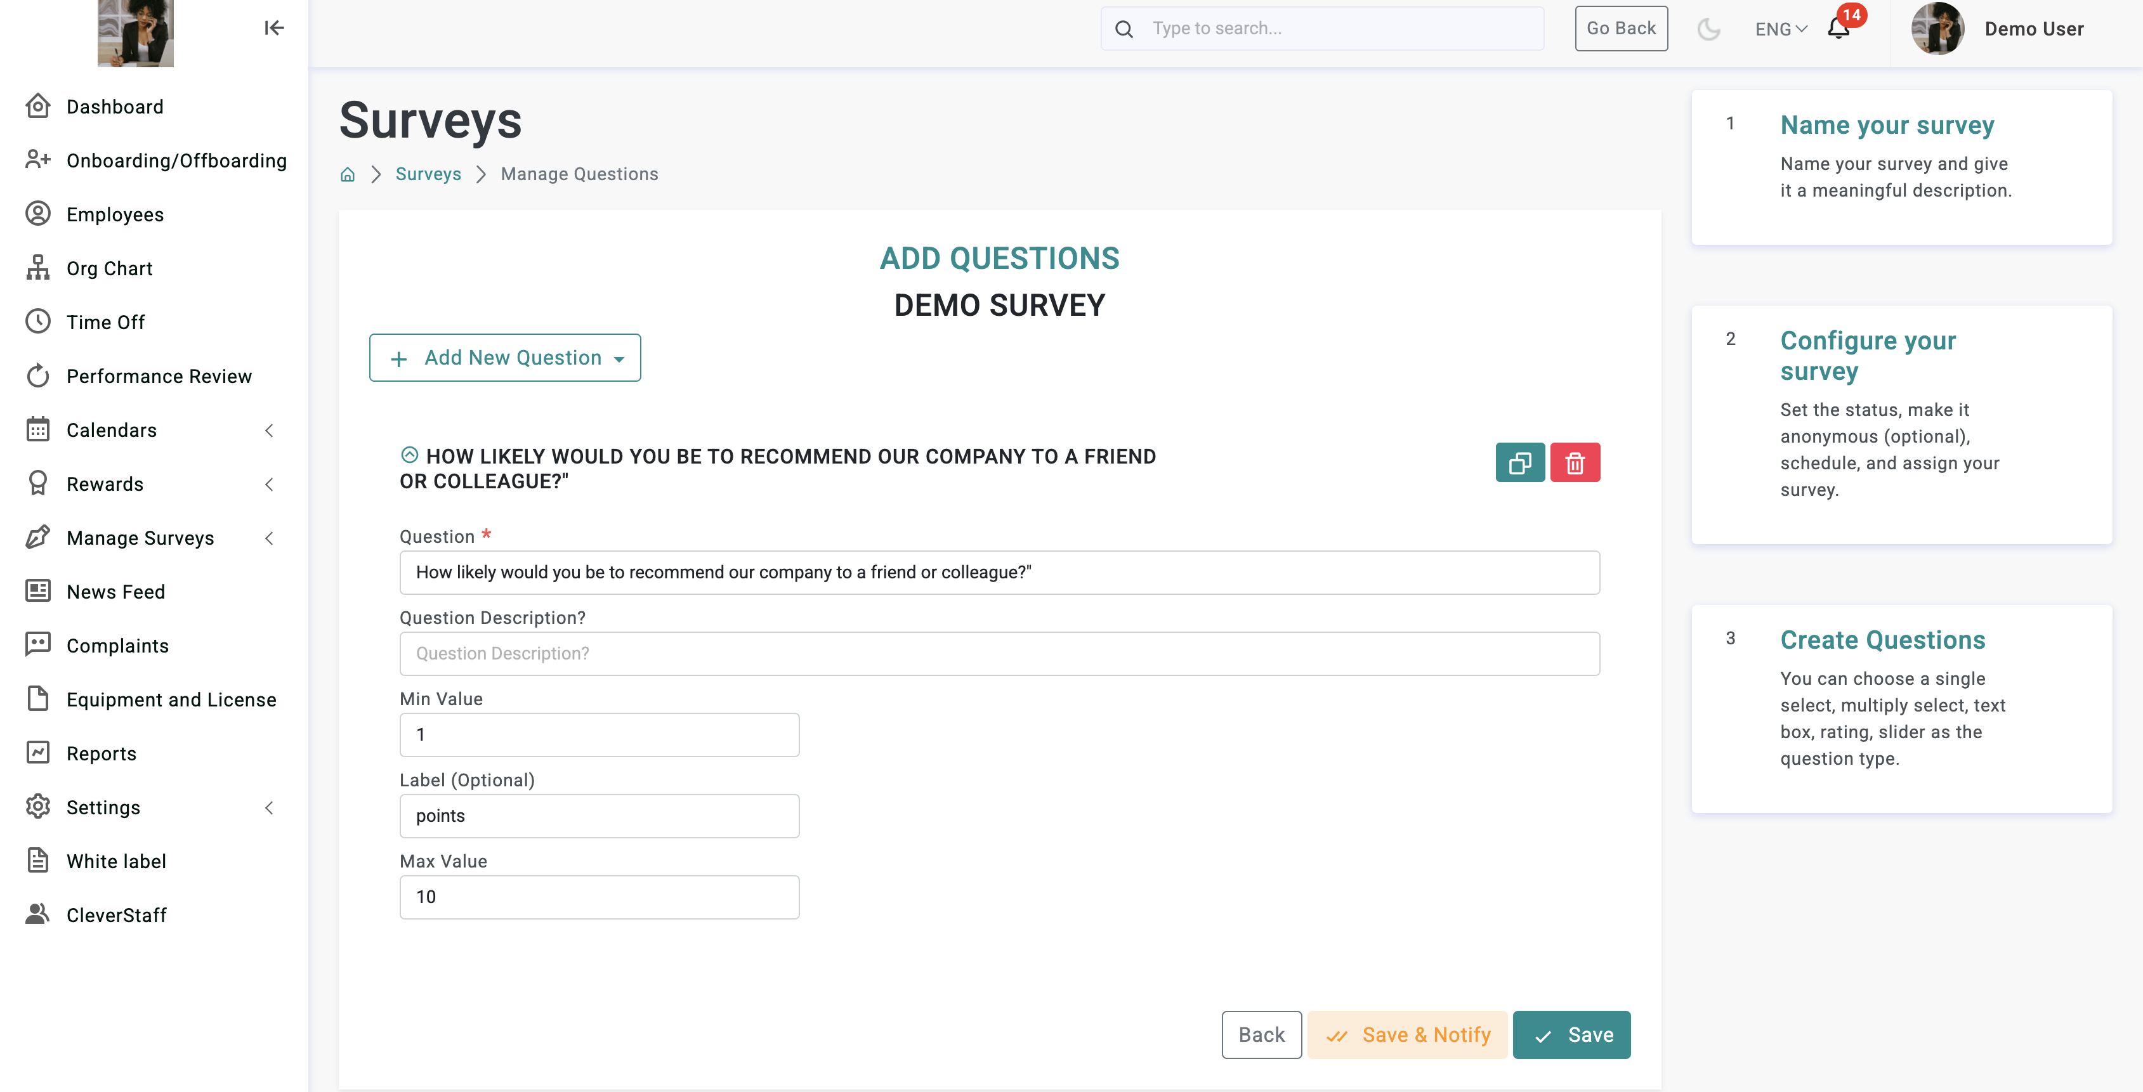Open the CleverStaff sidebar item
The image size is (2143, 1092).
click(117, 915)
